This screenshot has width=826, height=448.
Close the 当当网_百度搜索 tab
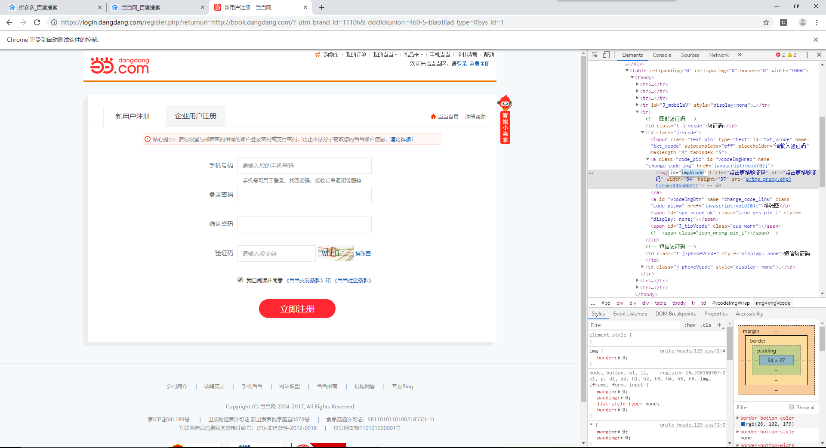click(x=203, y=7)
